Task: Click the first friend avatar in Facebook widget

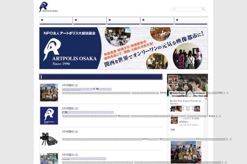Action: point(173,109)
